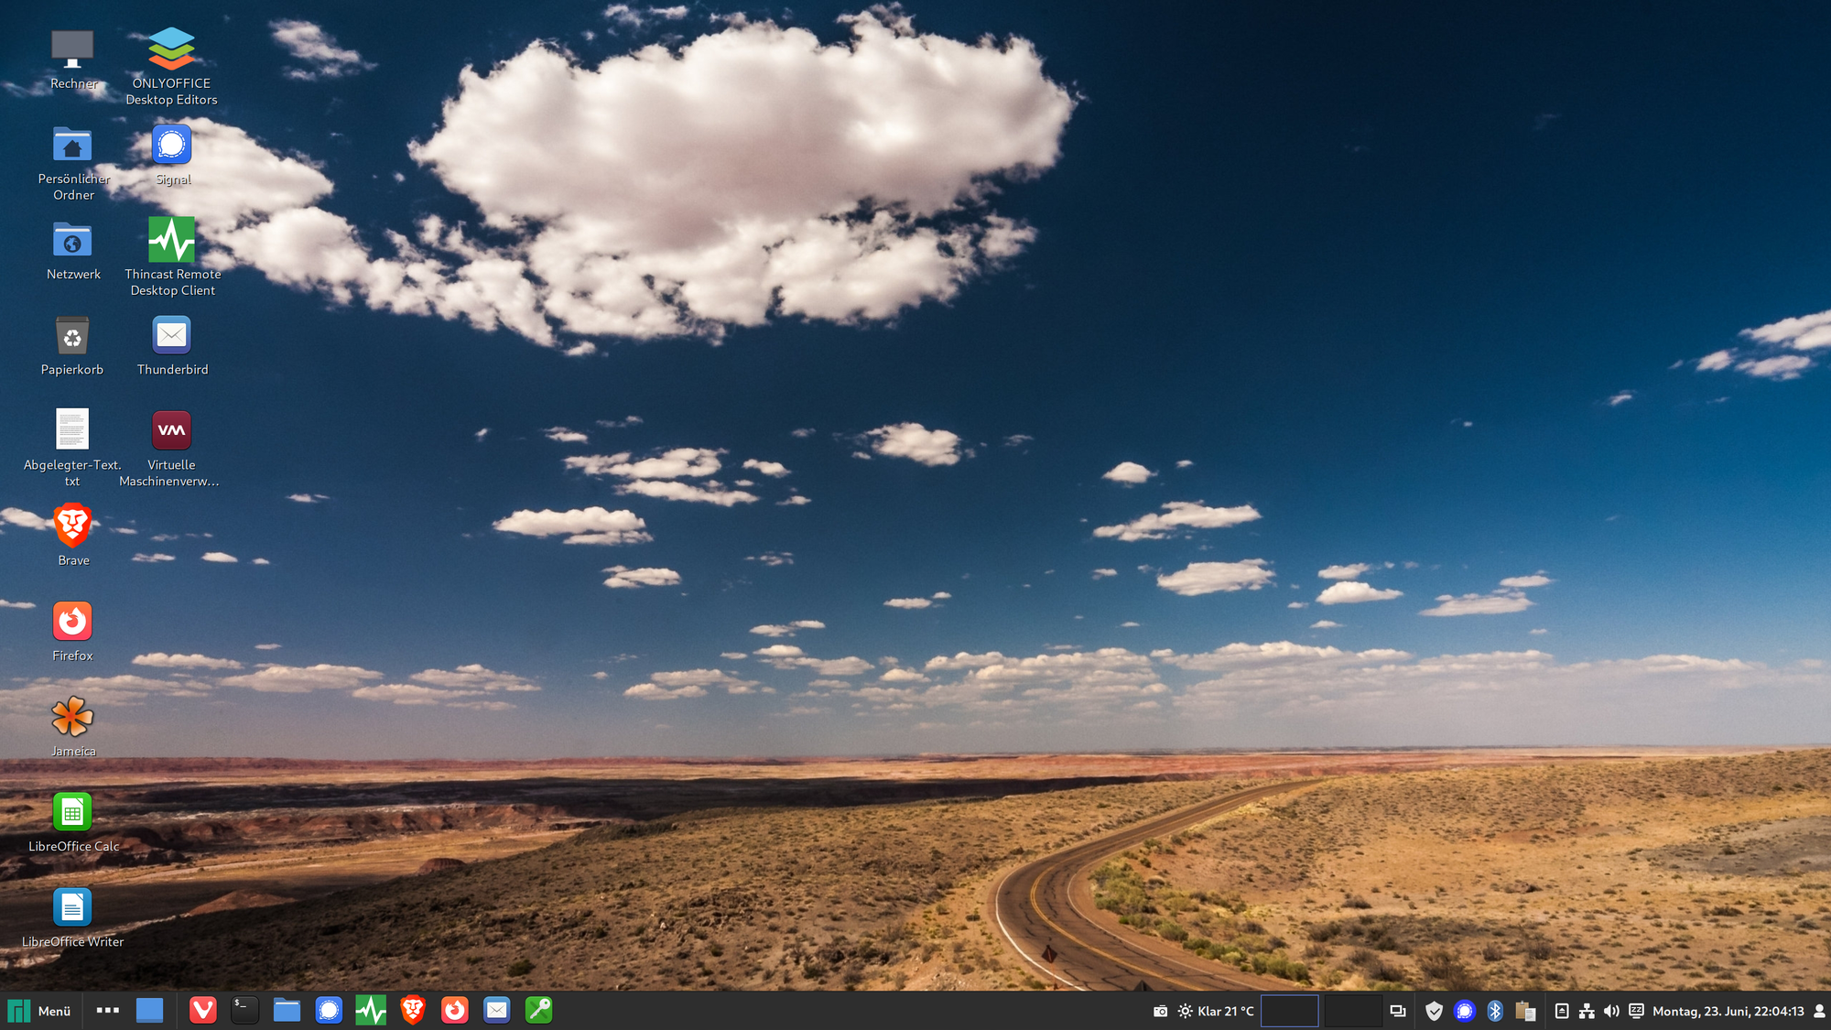
Task: Open the KeePassXC key icon in the panel
Action: click(x=538, y=1010)
